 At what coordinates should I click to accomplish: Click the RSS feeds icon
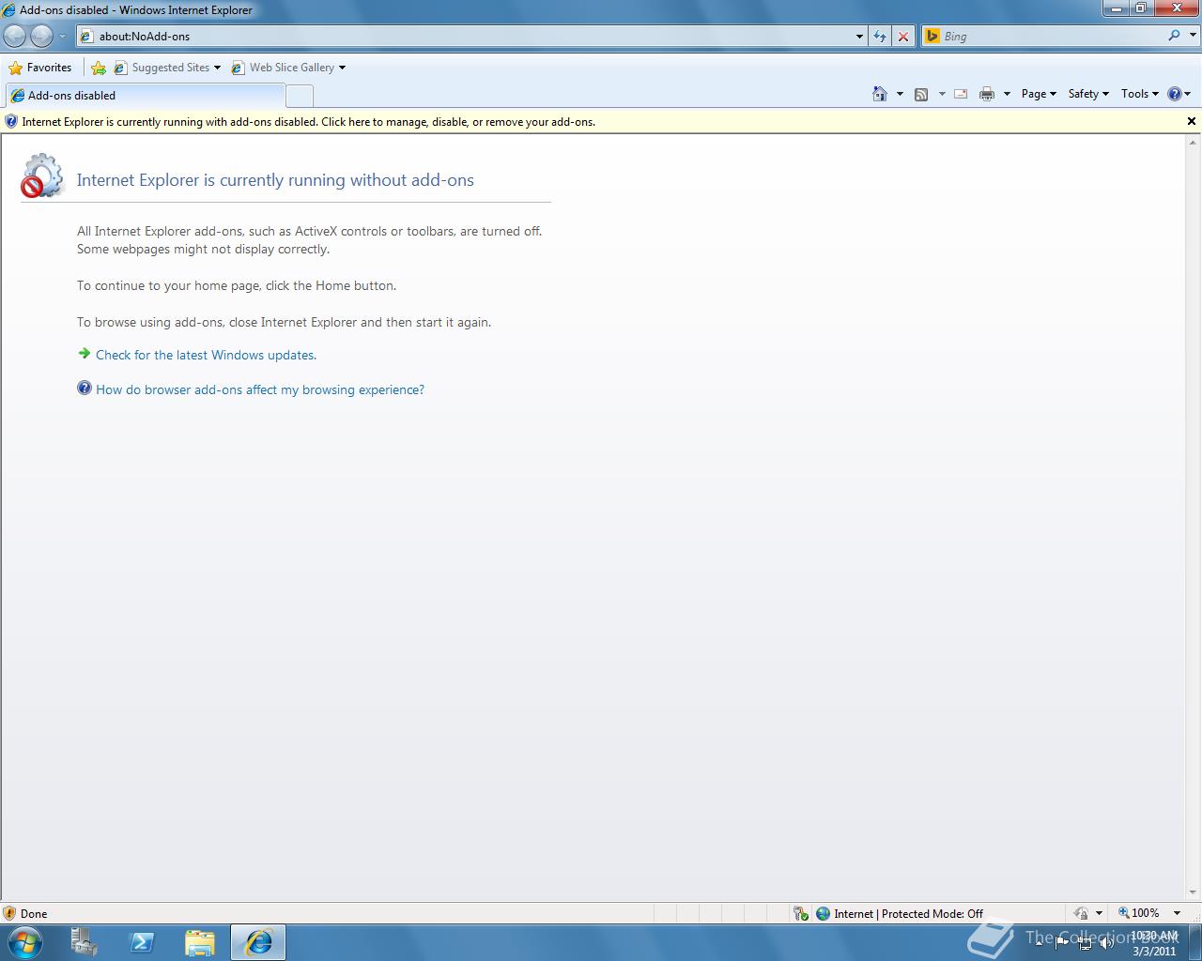click(x=921, y=94)
